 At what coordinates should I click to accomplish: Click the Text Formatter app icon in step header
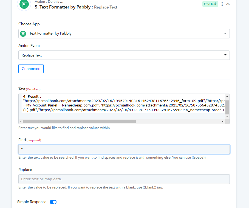click(x=24, y=4)
